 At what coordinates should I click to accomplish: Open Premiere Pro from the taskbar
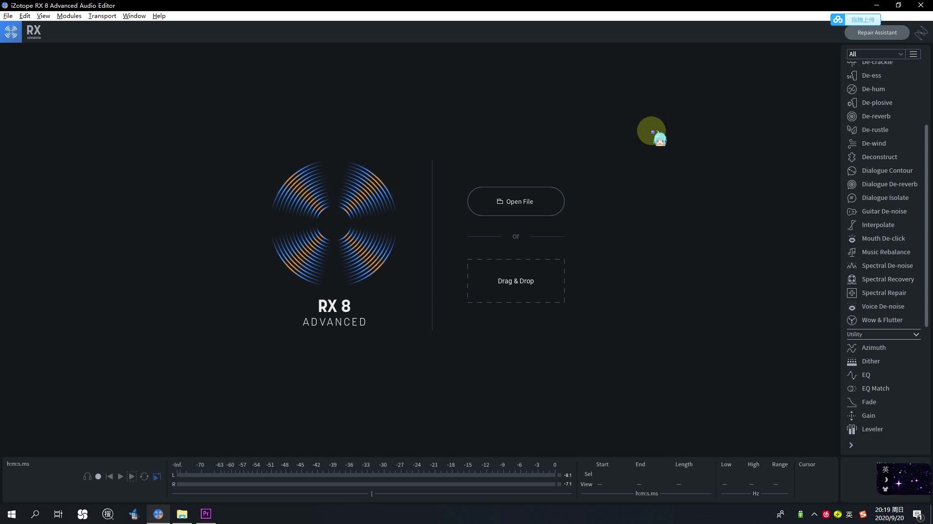[x=205, y=513]
